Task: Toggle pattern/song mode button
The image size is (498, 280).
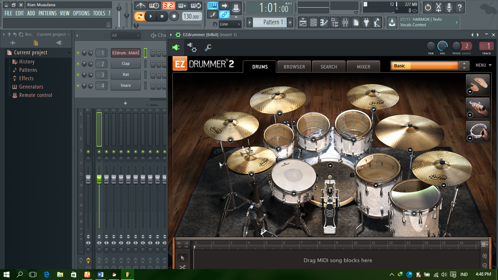Action: tap(139, 16)
